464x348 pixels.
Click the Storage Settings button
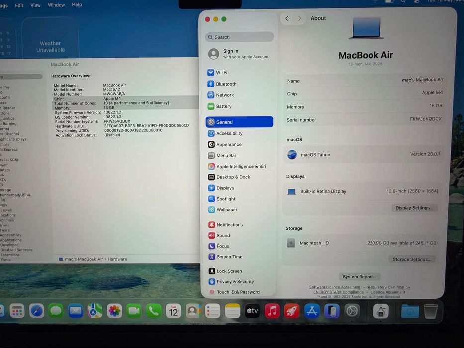point(412,259)
